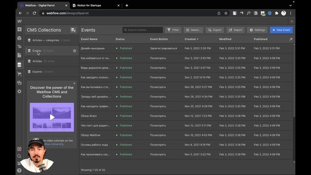Click the webflow.com address bar
This screenshot has width=311, height=175.
pos(127,13)
